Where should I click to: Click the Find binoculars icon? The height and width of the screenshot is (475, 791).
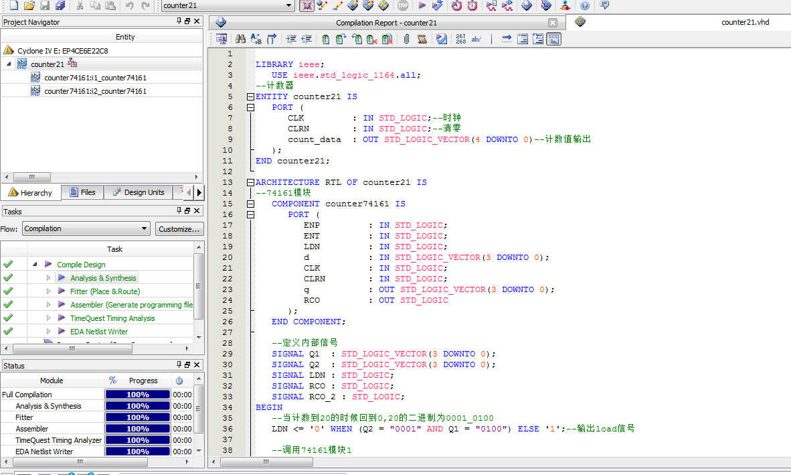(x=240, y=40)
